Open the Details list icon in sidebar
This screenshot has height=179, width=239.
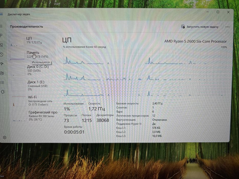click(x=2, y=83)
